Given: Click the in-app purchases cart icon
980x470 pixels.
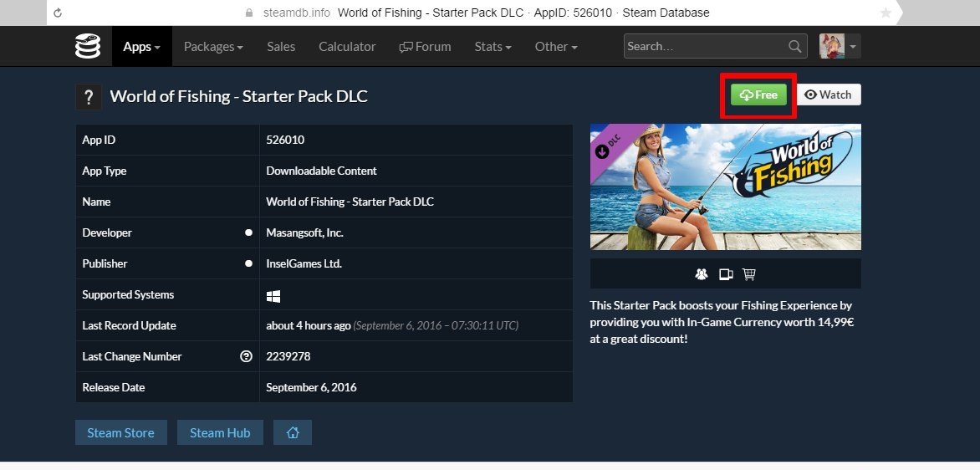Looking at the screenshot, I should pos(748,273).
